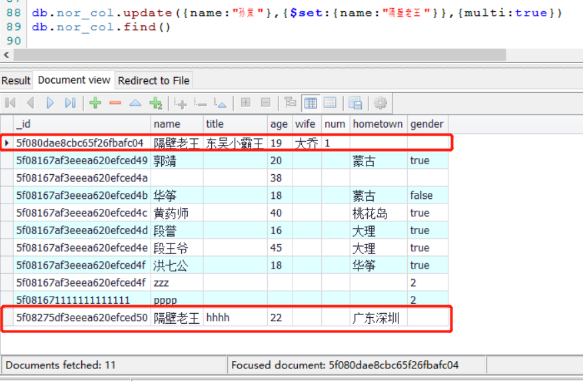Screen dimensions: 583x381
Task: Select the title cell hhhh
Action: coord(235,318)
